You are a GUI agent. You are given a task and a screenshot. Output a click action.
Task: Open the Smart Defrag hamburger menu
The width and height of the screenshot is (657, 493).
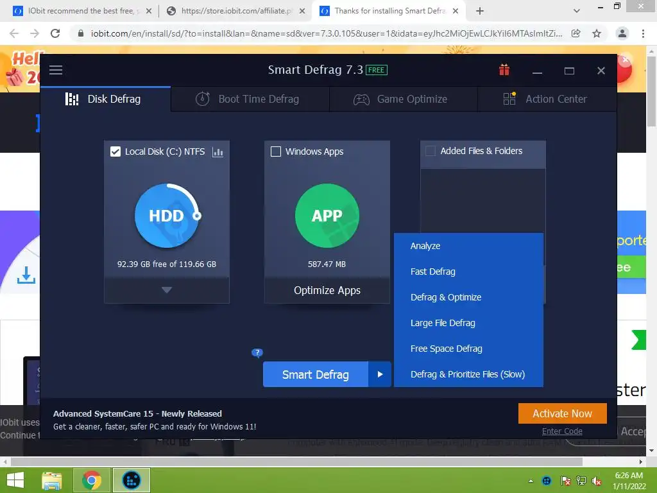56,70
